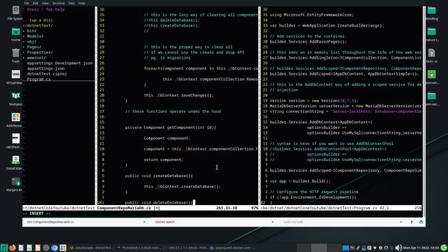The width and height of the screenshot is (448, 252).
Task: Click the new terminal tab icon
Action: (412, 222)
